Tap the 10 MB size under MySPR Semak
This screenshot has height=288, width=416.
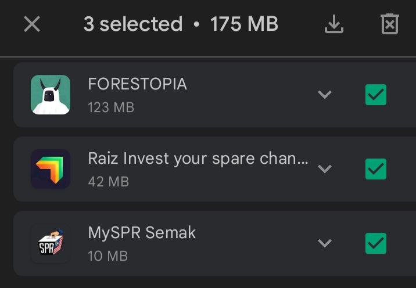point(107,256)
